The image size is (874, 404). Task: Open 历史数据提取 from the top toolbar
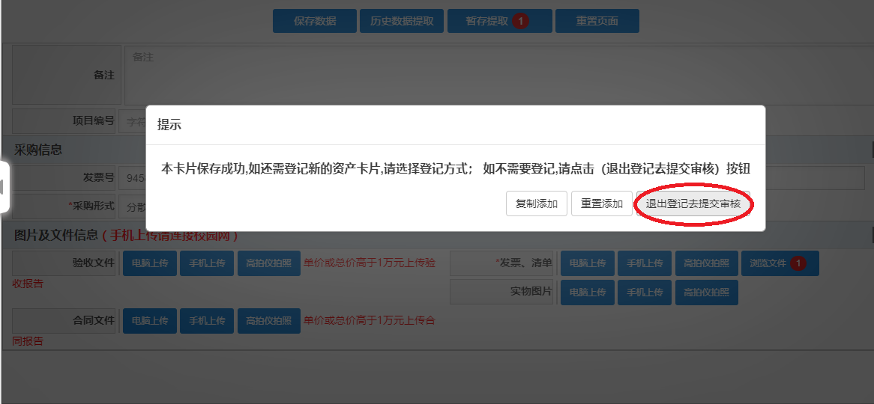pyautogui.click(x=402, y=21)
